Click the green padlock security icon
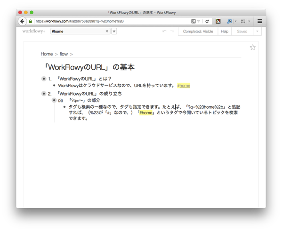This screenshot has width=282, height=231. (31, 21)
